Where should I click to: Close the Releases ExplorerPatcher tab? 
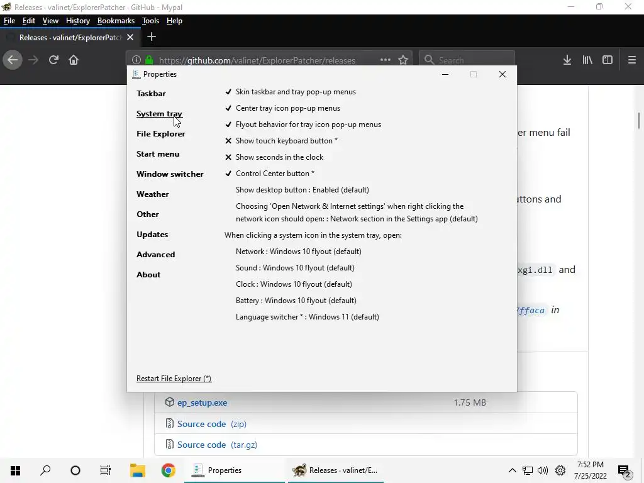click(130, 37)
